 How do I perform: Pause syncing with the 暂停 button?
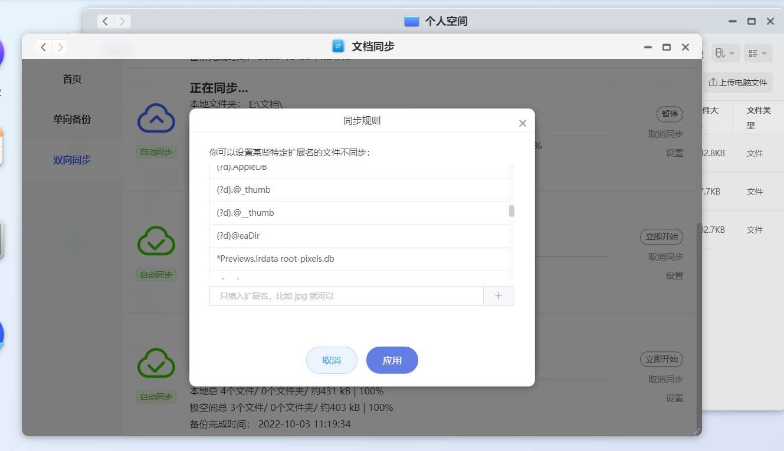670,114
